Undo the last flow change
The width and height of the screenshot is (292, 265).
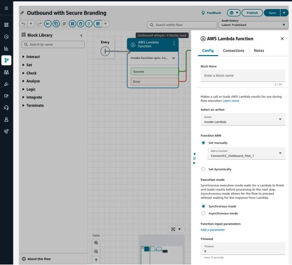(x=23, y=23)
